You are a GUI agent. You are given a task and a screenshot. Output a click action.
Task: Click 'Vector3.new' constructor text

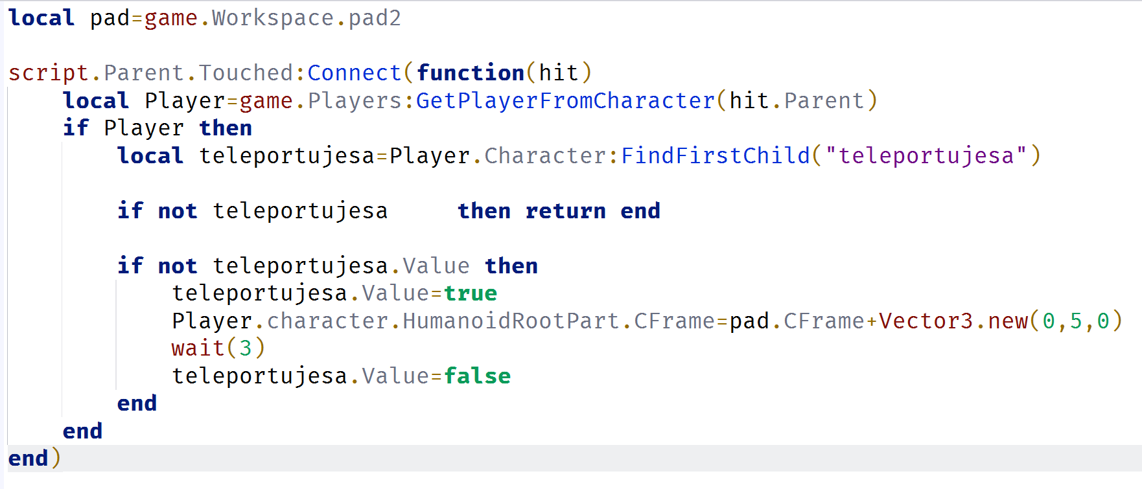click(x=953, y=321)
